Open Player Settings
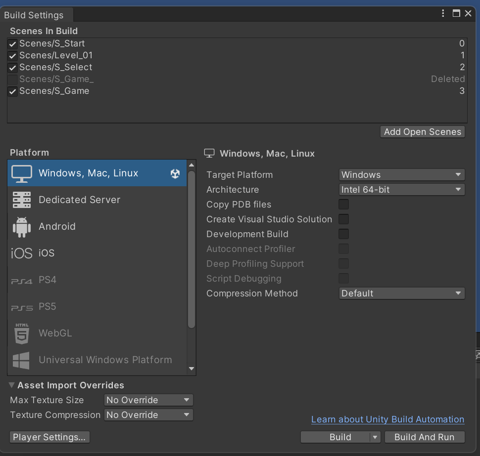 pyautogui.click(x=49, y=437)
